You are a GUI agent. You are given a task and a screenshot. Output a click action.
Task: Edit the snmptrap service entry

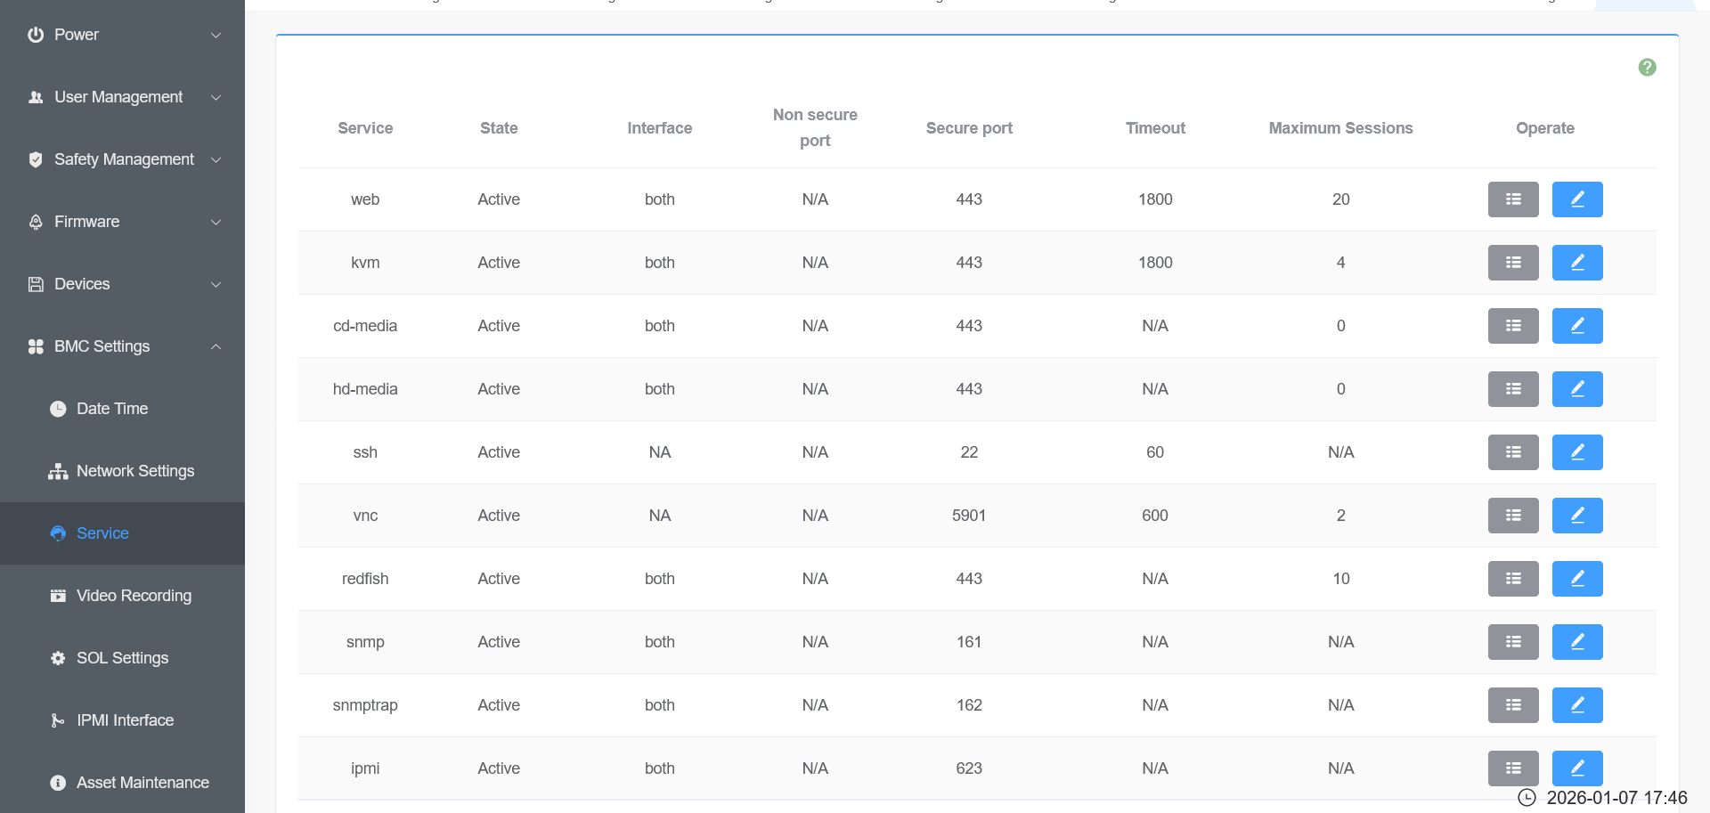click(1576, 705)
